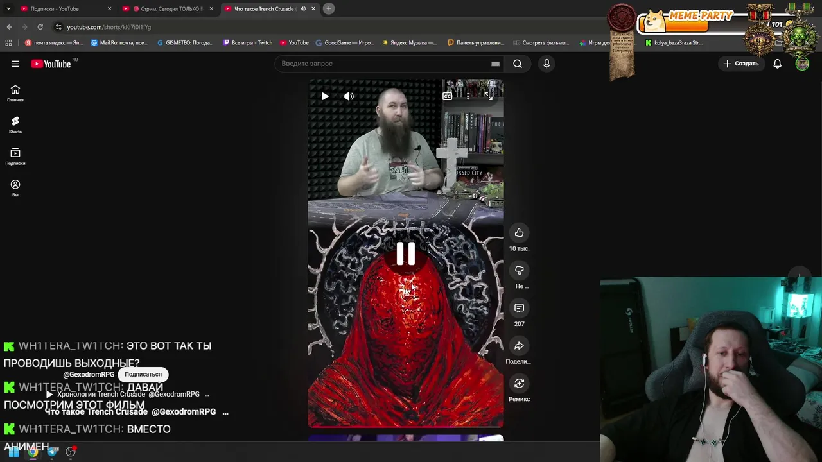Viewport: 822px width, 462px height.
Task: Open the GoodGame bookmark
Action: (x=345, y=43)
